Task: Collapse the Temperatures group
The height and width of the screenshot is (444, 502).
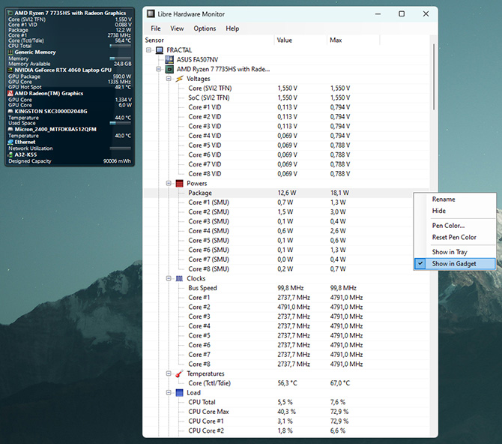Action: pos(169,373)
